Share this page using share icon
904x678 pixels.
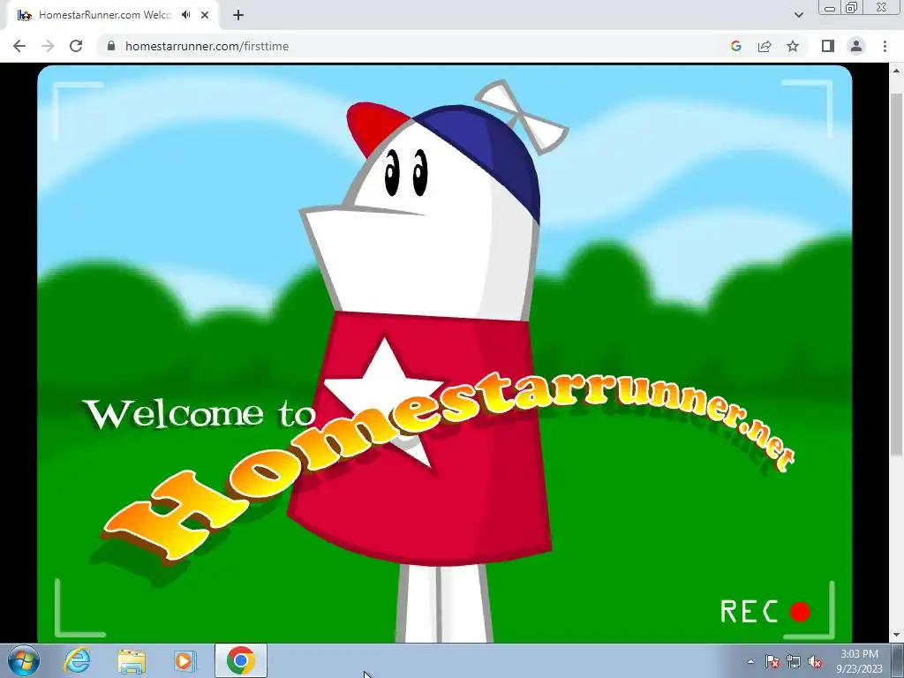click(765, 46)
